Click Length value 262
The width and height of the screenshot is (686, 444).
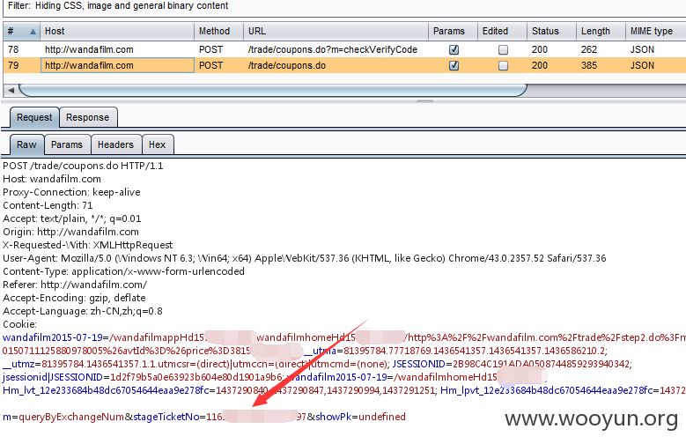(x=589, y=50)
